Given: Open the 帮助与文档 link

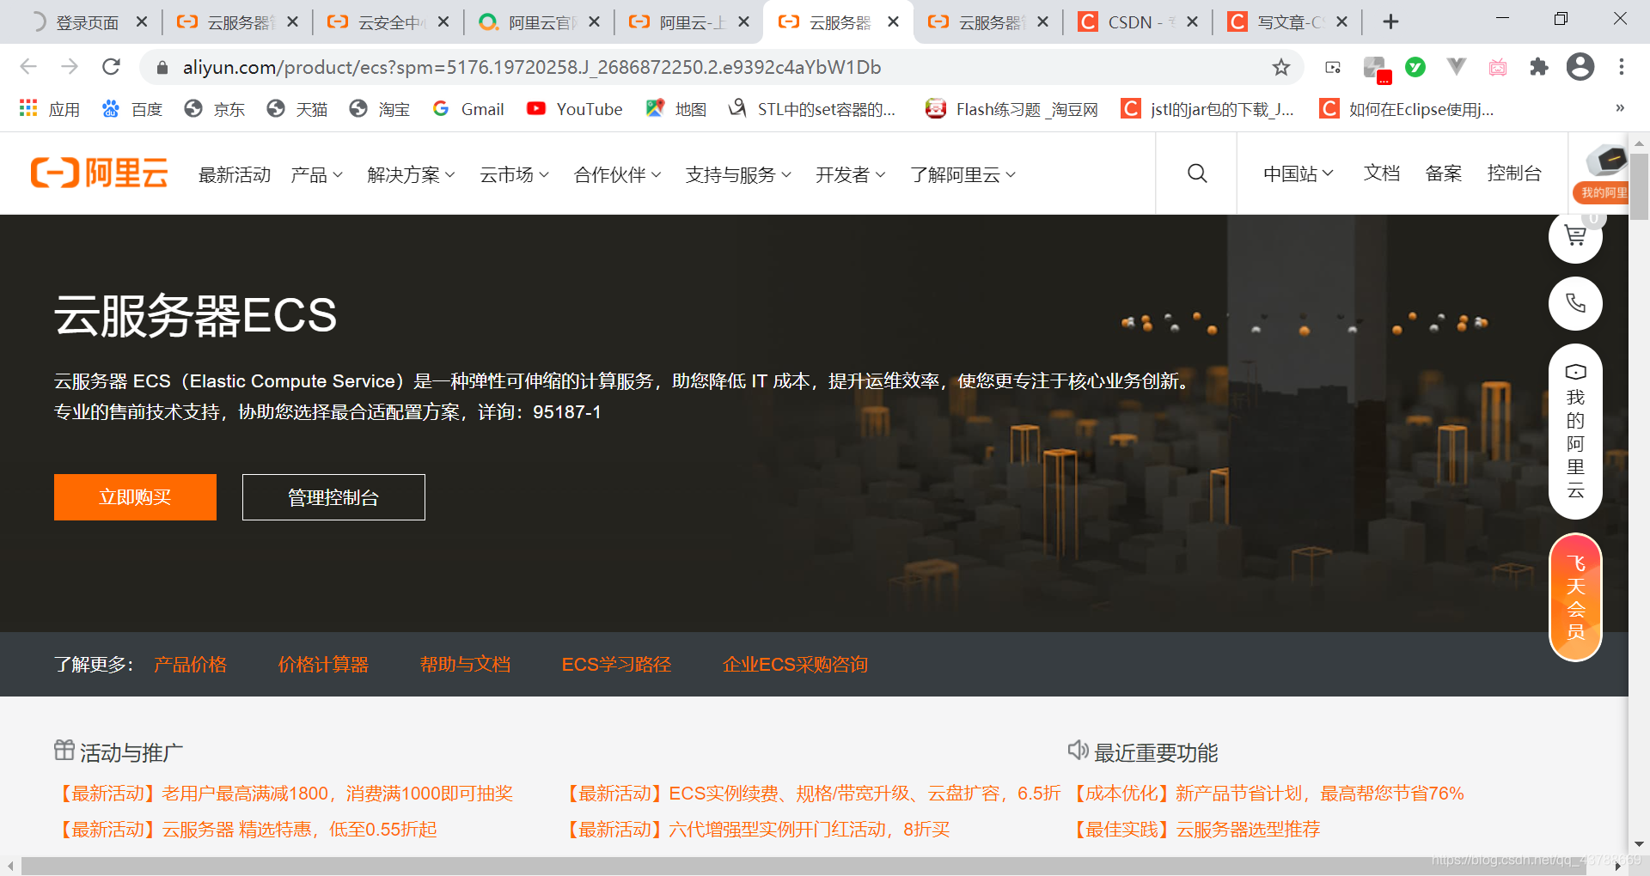Looking at the screenshot, I should (465, 664).
